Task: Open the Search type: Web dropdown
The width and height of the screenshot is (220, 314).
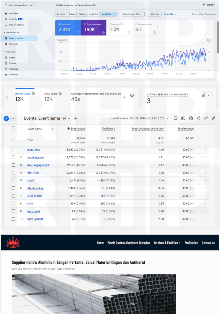Action: tap(133, 14)
